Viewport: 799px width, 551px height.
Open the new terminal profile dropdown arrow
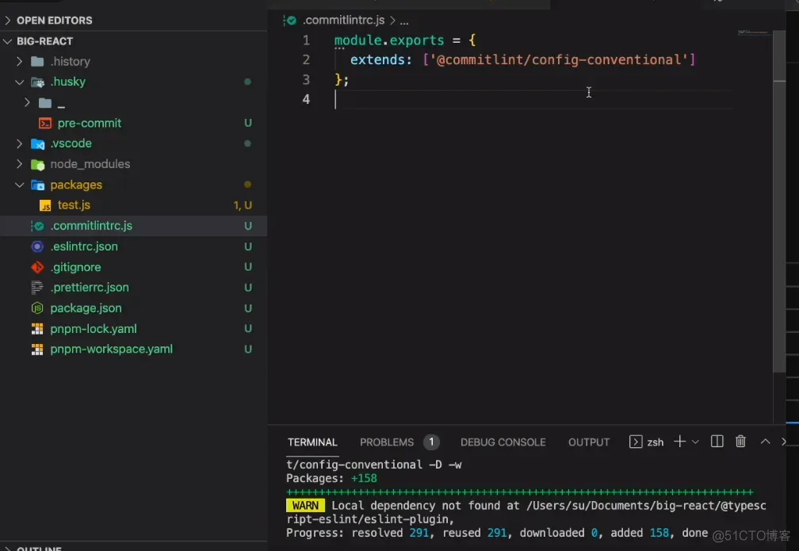(695, 442)
